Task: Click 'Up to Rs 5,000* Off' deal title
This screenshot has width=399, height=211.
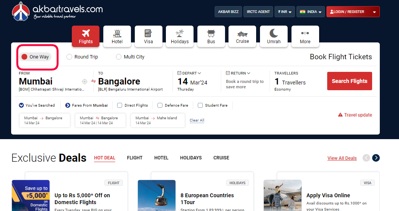Action: coord(82,199)
